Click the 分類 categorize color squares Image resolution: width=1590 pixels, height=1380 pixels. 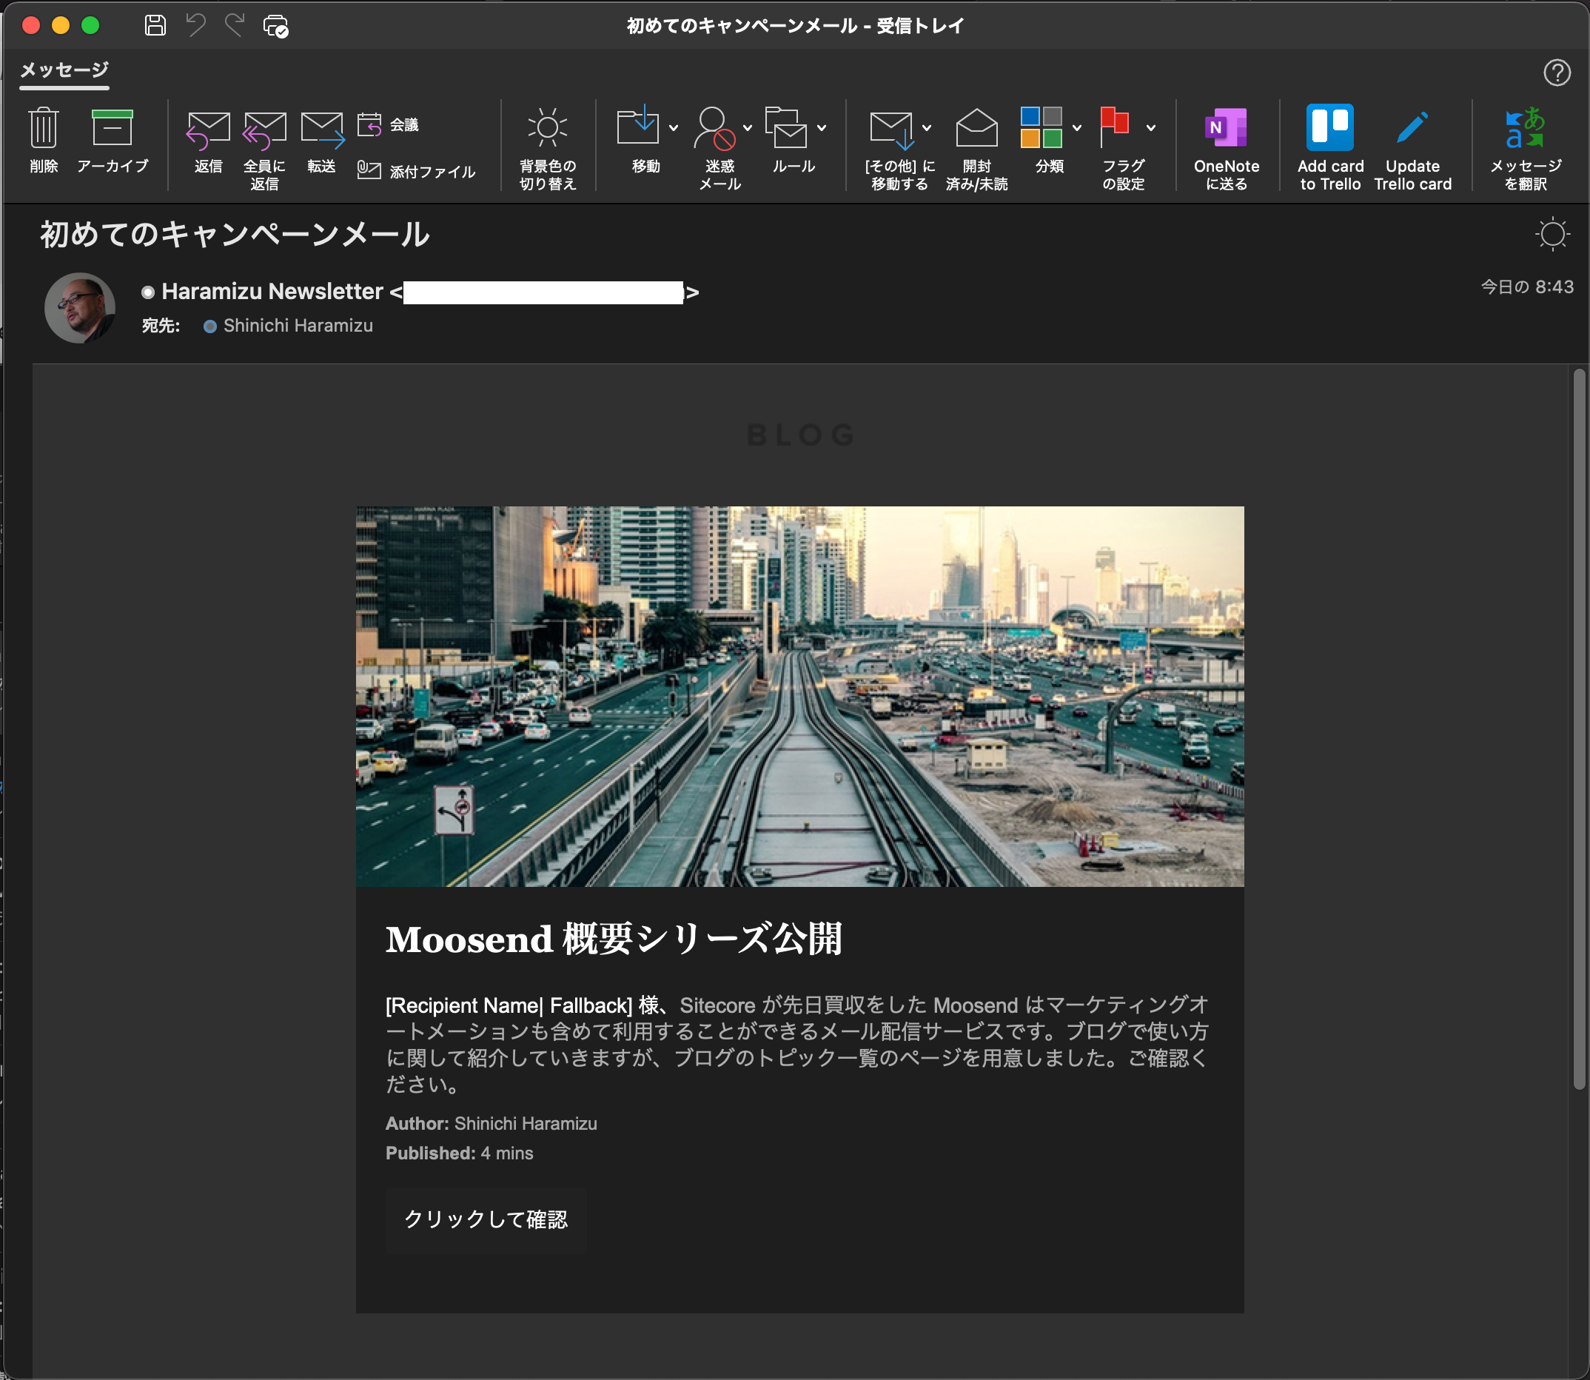click(1041, 127)
